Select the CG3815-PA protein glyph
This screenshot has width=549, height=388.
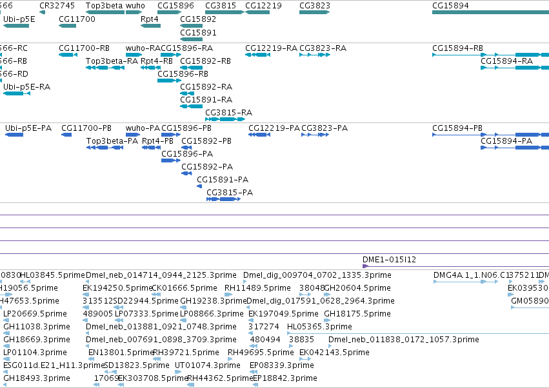(223, 199)
